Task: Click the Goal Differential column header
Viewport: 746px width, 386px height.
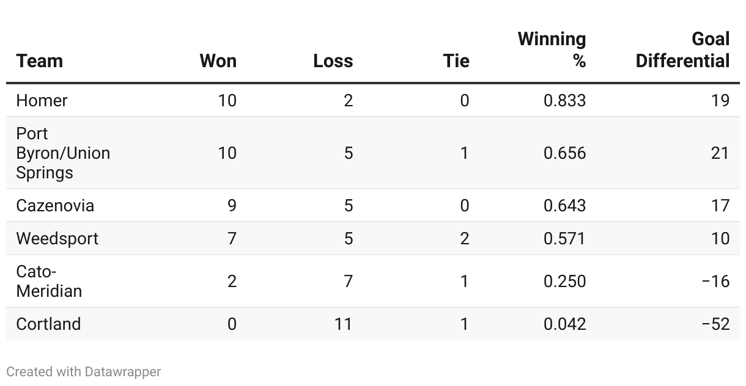Action: (682, 50)
